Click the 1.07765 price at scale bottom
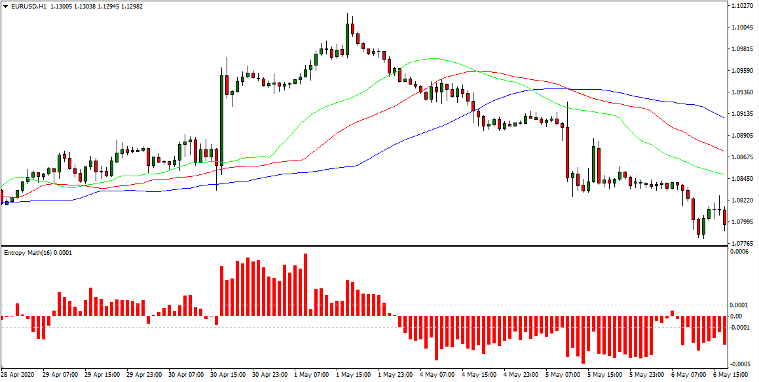This screenshot has width=759, height=382. pos(741,242)
